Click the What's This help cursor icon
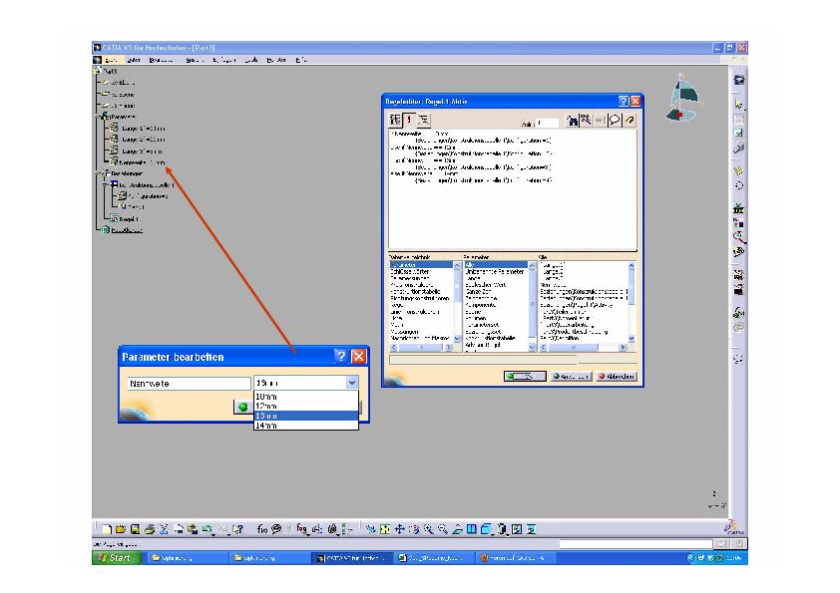The width and height of the screenshot is (840, 593). 237,529
